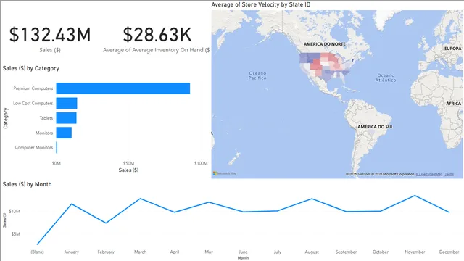Click the ÁFRICA map label
The width and height of the screenshot is (464, 261).
(x=454, y=104)
